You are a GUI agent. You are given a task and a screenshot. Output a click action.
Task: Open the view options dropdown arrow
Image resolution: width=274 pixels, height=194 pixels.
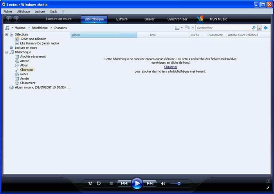182,28
